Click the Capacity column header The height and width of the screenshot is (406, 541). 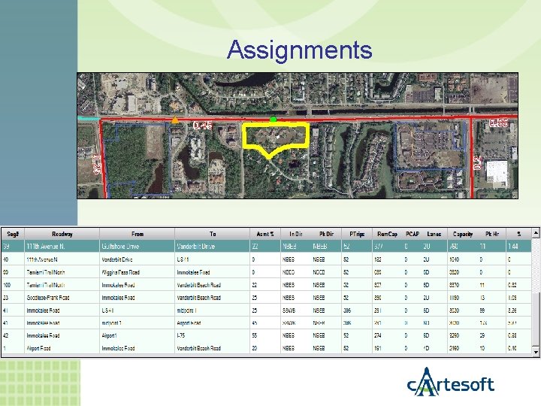(x=463, y=234)
